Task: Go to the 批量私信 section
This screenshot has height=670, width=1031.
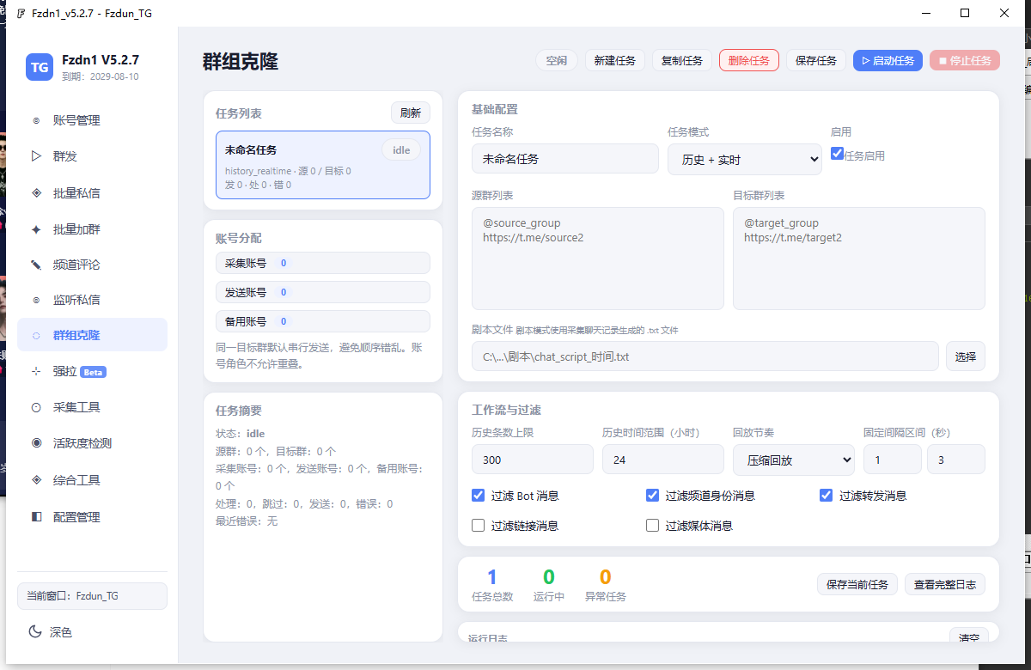Action: (92, 193)
